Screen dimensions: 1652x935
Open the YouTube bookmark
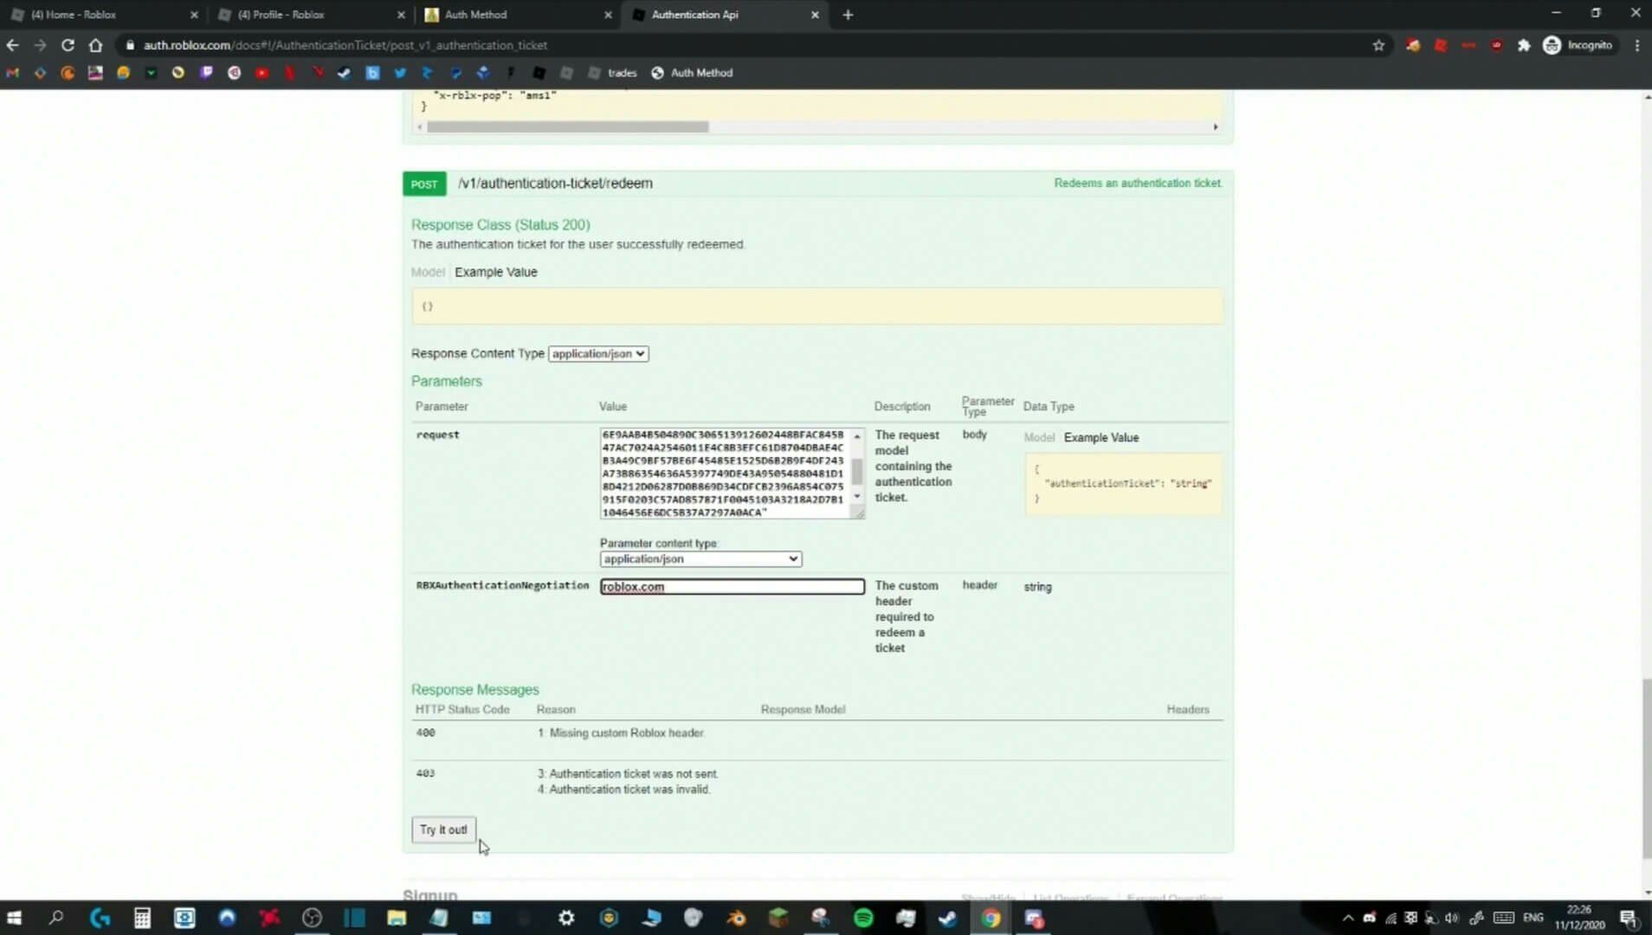[261, 73]
